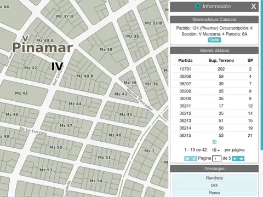
Task: Open the Planos download
Action: click(214, 193)
